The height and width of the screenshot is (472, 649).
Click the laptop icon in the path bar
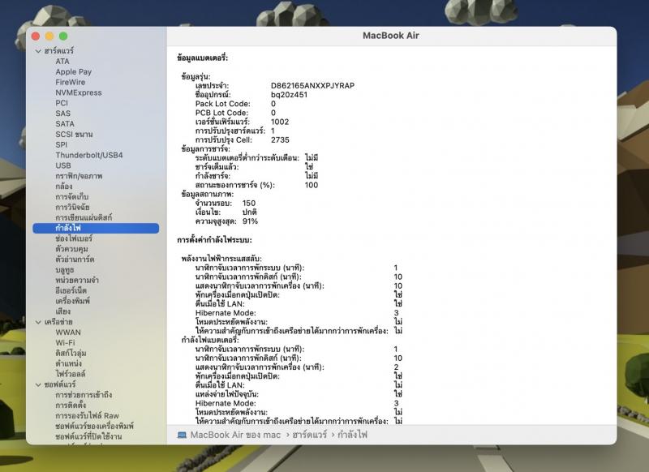(x=182, y=435)
